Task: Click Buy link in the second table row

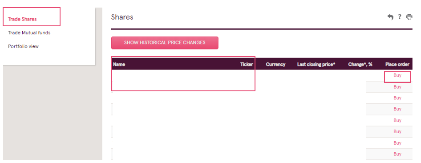Action: click(397, 87)
